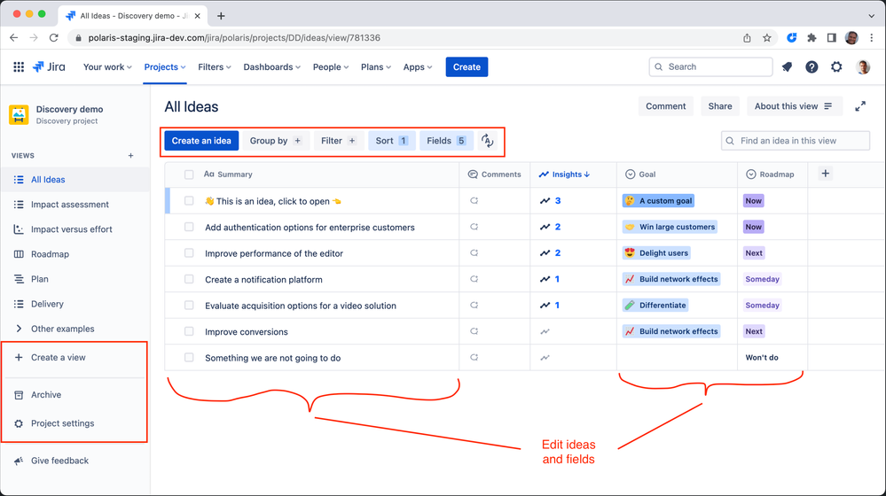The height and width of the screenshot is (496, 886).
Task: Check the box for This is an idea row
Action: pyautogui.click(x=189, y=200)
